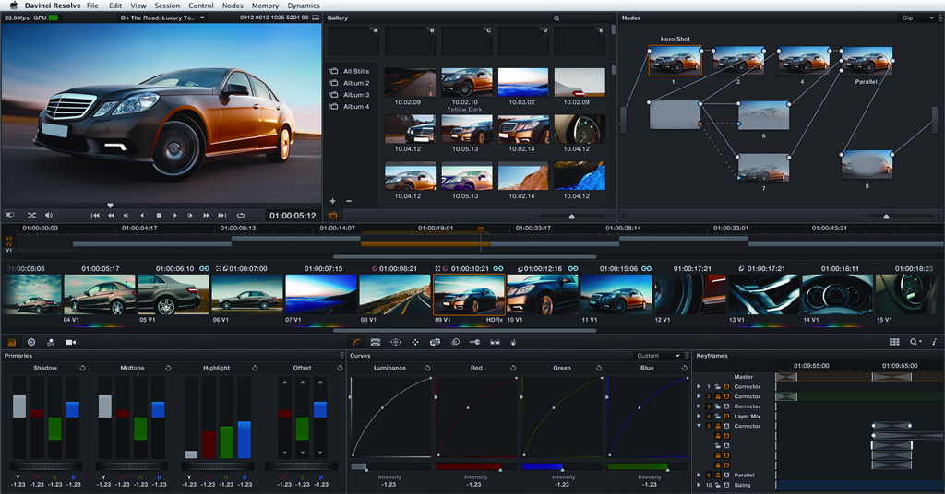The height and width of the screenshot is (494, 945).
Task: Click the stop playback button
Action: [x=159, y=215]
